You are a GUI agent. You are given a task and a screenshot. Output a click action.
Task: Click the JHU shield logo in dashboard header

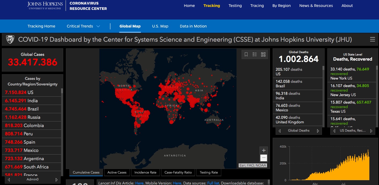[x=10, y=40]
